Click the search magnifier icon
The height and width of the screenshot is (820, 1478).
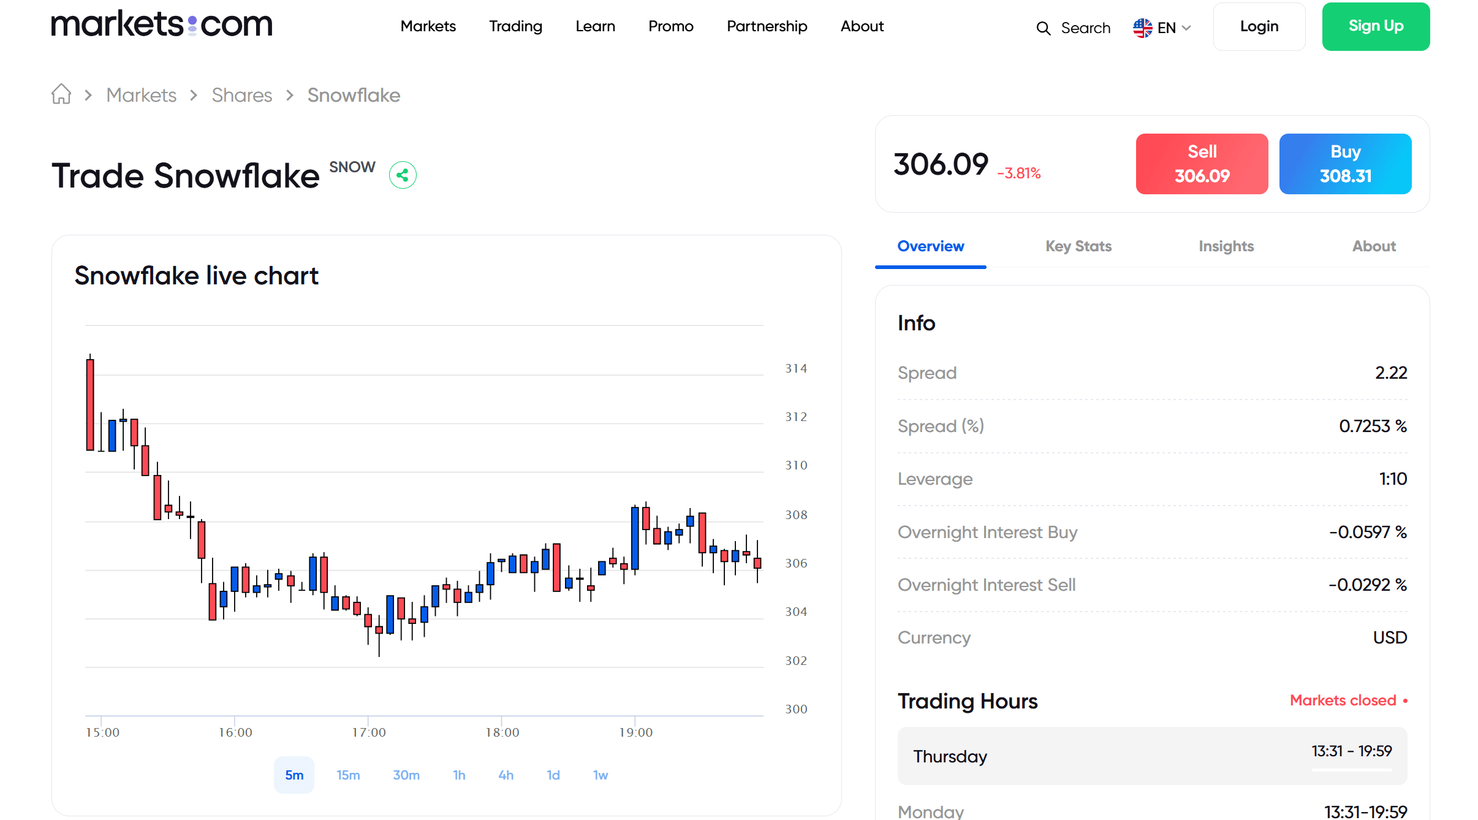coord(1043,28)
